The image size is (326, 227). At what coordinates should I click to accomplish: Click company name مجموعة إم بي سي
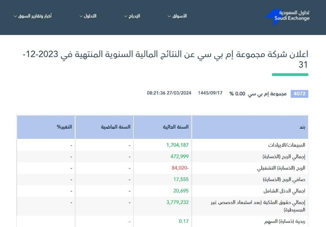(267, 94)
